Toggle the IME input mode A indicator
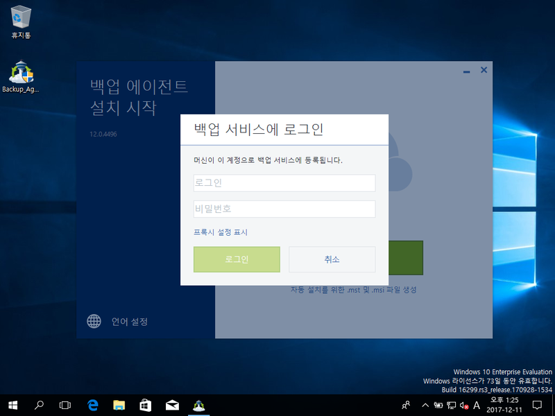The image size is (555, 416). pos(477,406)
